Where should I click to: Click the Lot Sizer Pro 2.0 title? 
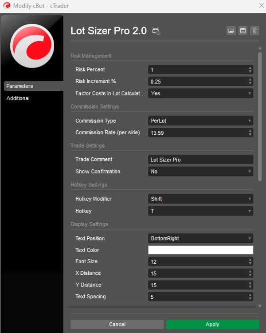109,31
